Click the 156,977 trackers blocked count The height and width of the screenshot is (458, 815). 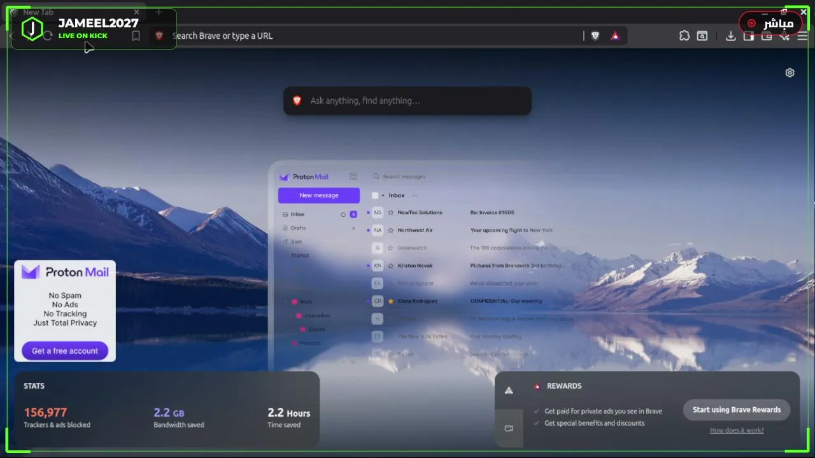pyautogui.click(x=45, y=412)
